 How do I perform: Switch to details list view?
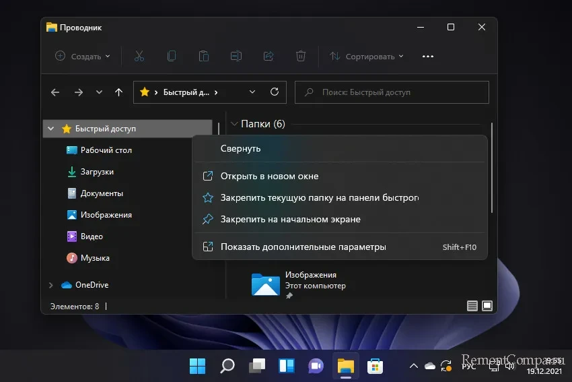472,306
